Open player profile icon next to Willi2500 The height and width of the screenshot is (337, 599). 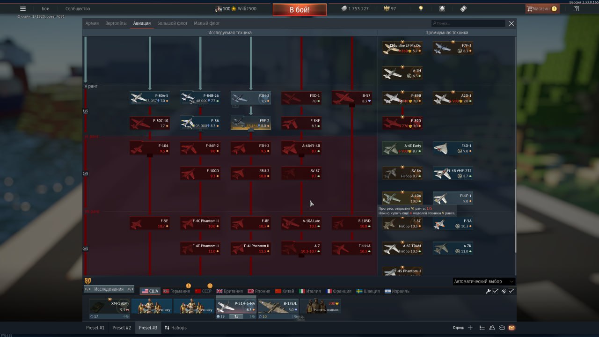219,8
